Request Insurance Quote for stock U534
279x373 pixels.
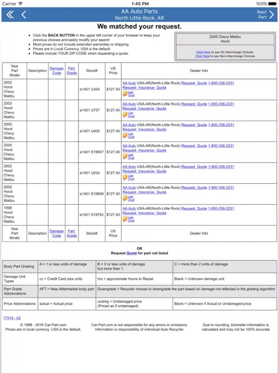tap(144, 171)
